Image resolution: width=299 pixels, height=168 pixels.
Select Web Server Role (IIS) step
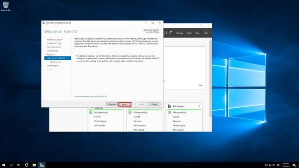click(x=57, y=58)
